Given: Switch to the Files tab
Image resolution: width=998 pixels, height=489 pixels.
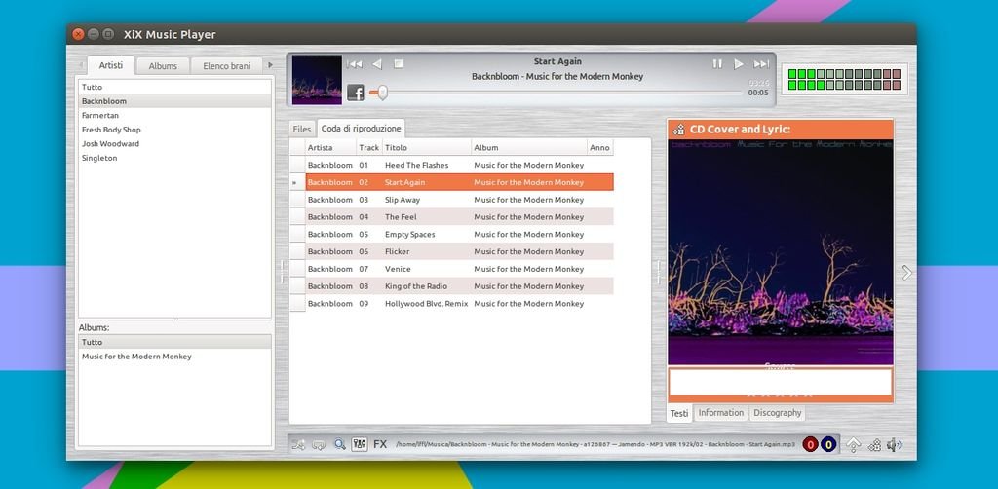Looking at the screenshot, I should click(x=302, y=129).
